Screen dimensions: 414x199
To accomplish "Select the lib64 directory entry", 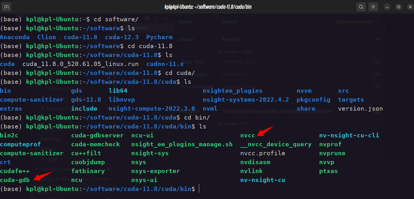I will tap(118, 91).
